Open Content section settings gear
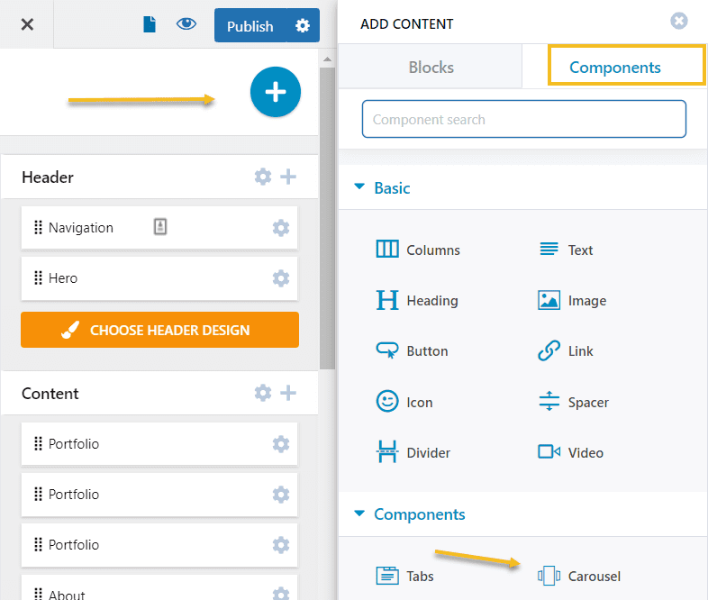 [263, 393]
